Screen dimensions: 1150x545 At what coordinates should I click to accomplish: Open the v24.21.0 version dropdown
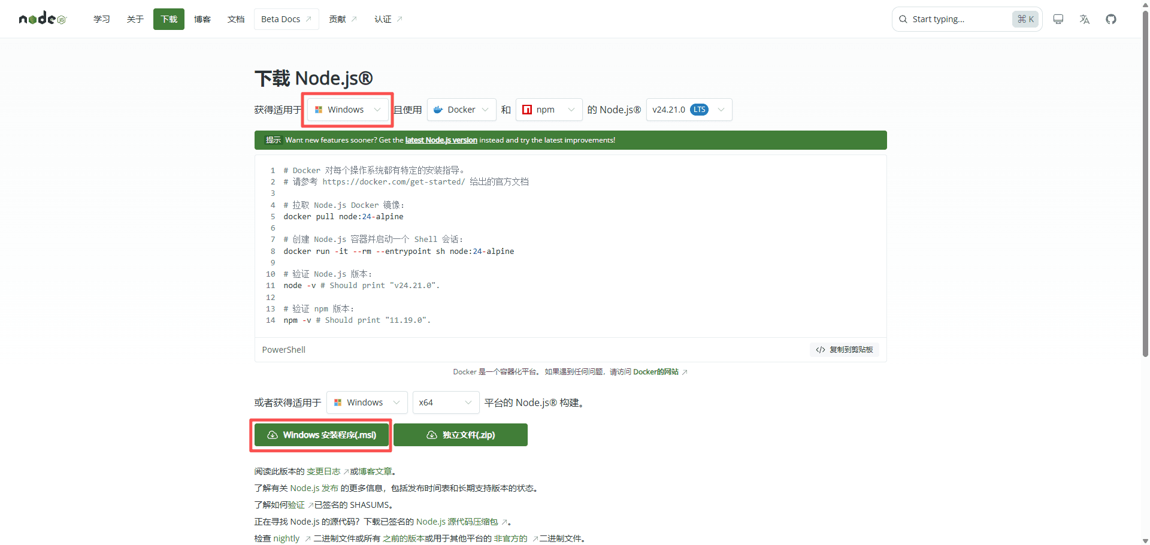coord(689,110)
